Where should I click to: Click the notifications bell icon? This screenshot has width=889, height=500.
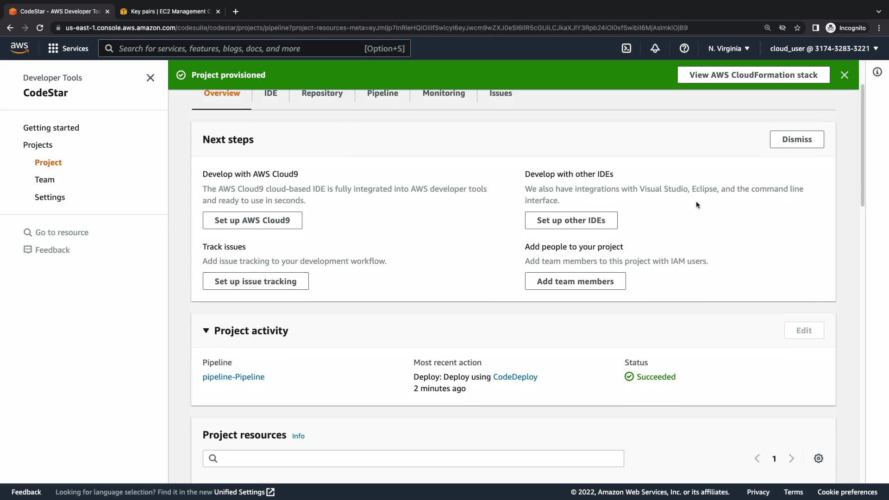click(x=655, y=48)
